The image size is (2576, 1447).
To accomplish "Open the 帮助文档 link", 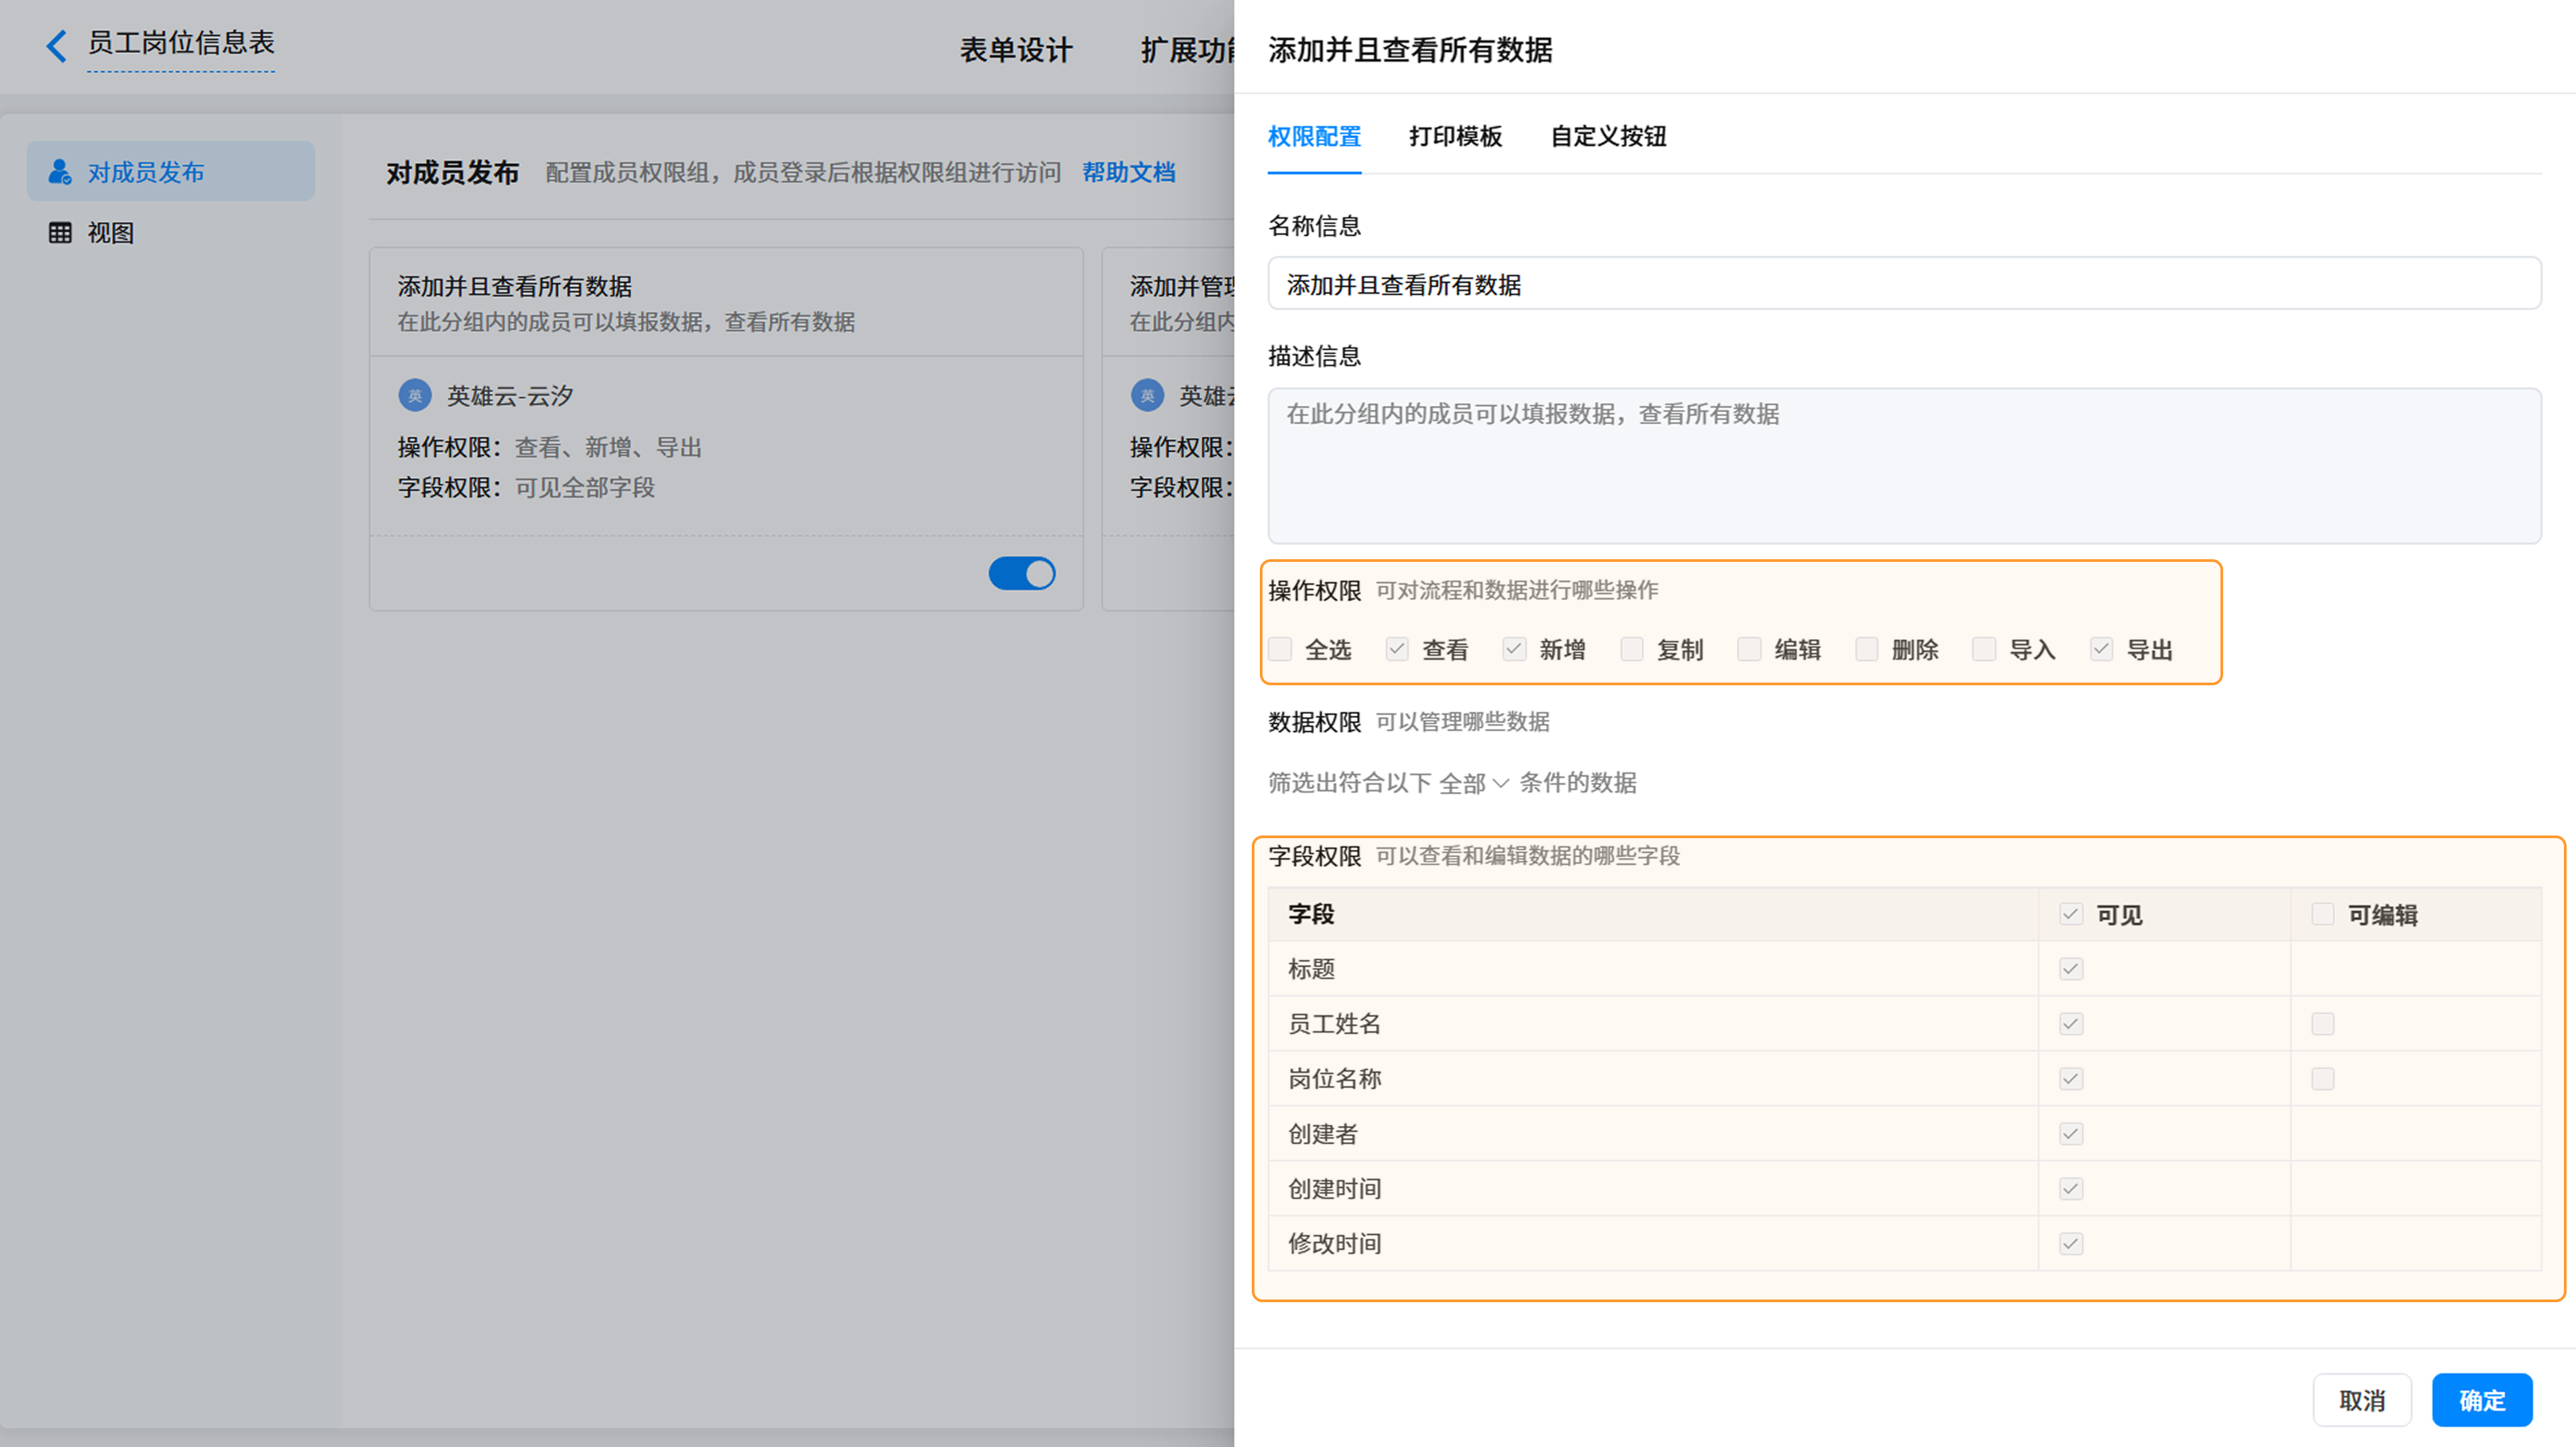I will (x=1128, y=173).
